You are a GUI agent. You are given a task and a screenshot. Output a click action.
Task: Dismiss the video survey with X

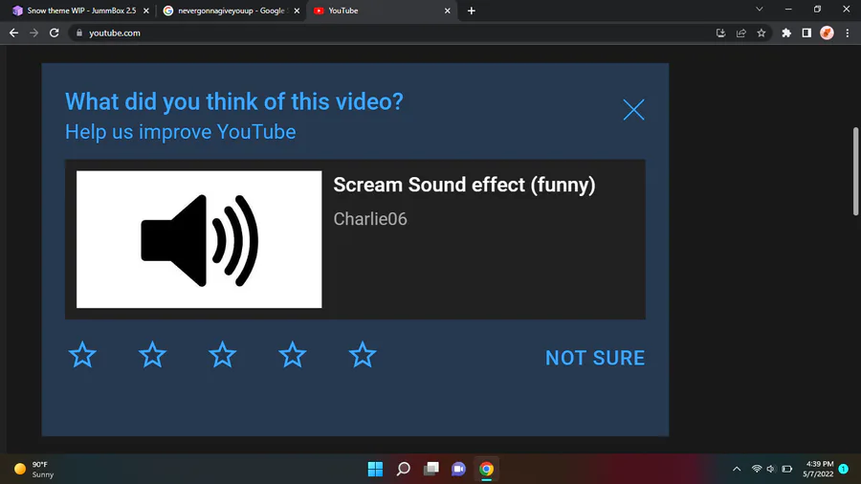pyautogui.click(x=633, y=110)
